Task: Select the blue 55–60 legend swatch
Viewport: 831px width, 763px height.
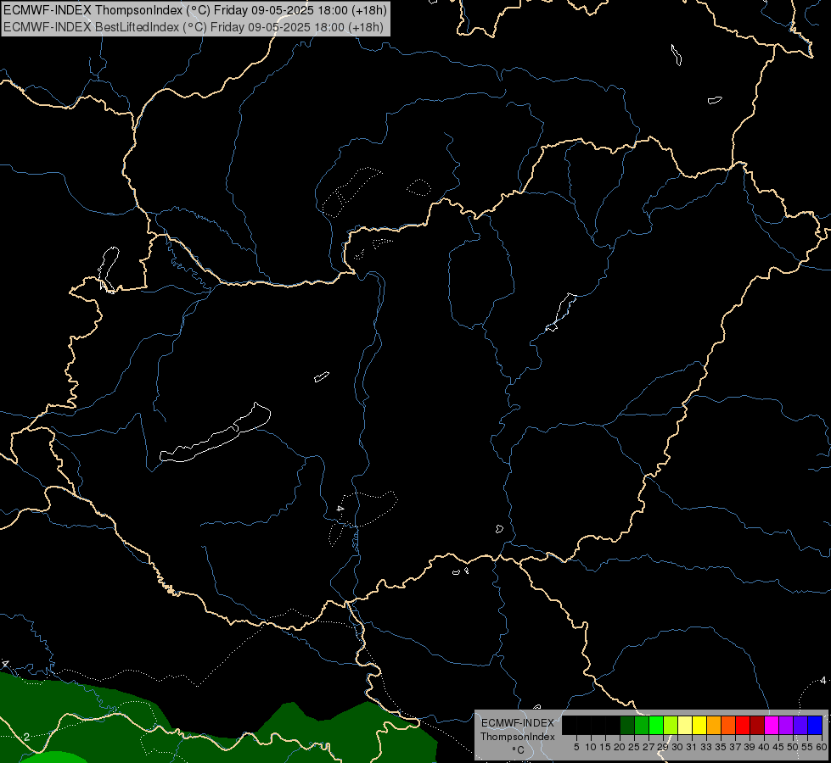Action: (x=815, y=725)
